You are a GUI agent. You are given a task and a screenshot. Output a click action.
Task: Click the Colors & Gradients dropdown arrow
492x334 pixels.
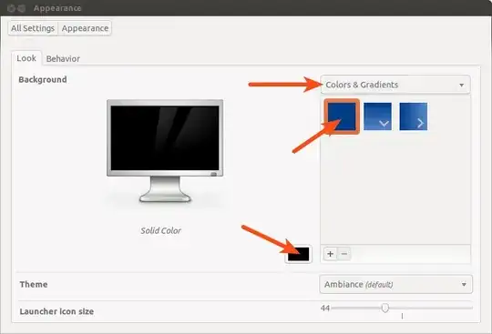tap(461, 85)
